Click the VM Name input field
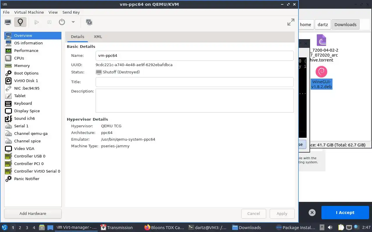The width and height of the screenshot is (372, 232). click(x=194, y=55)
